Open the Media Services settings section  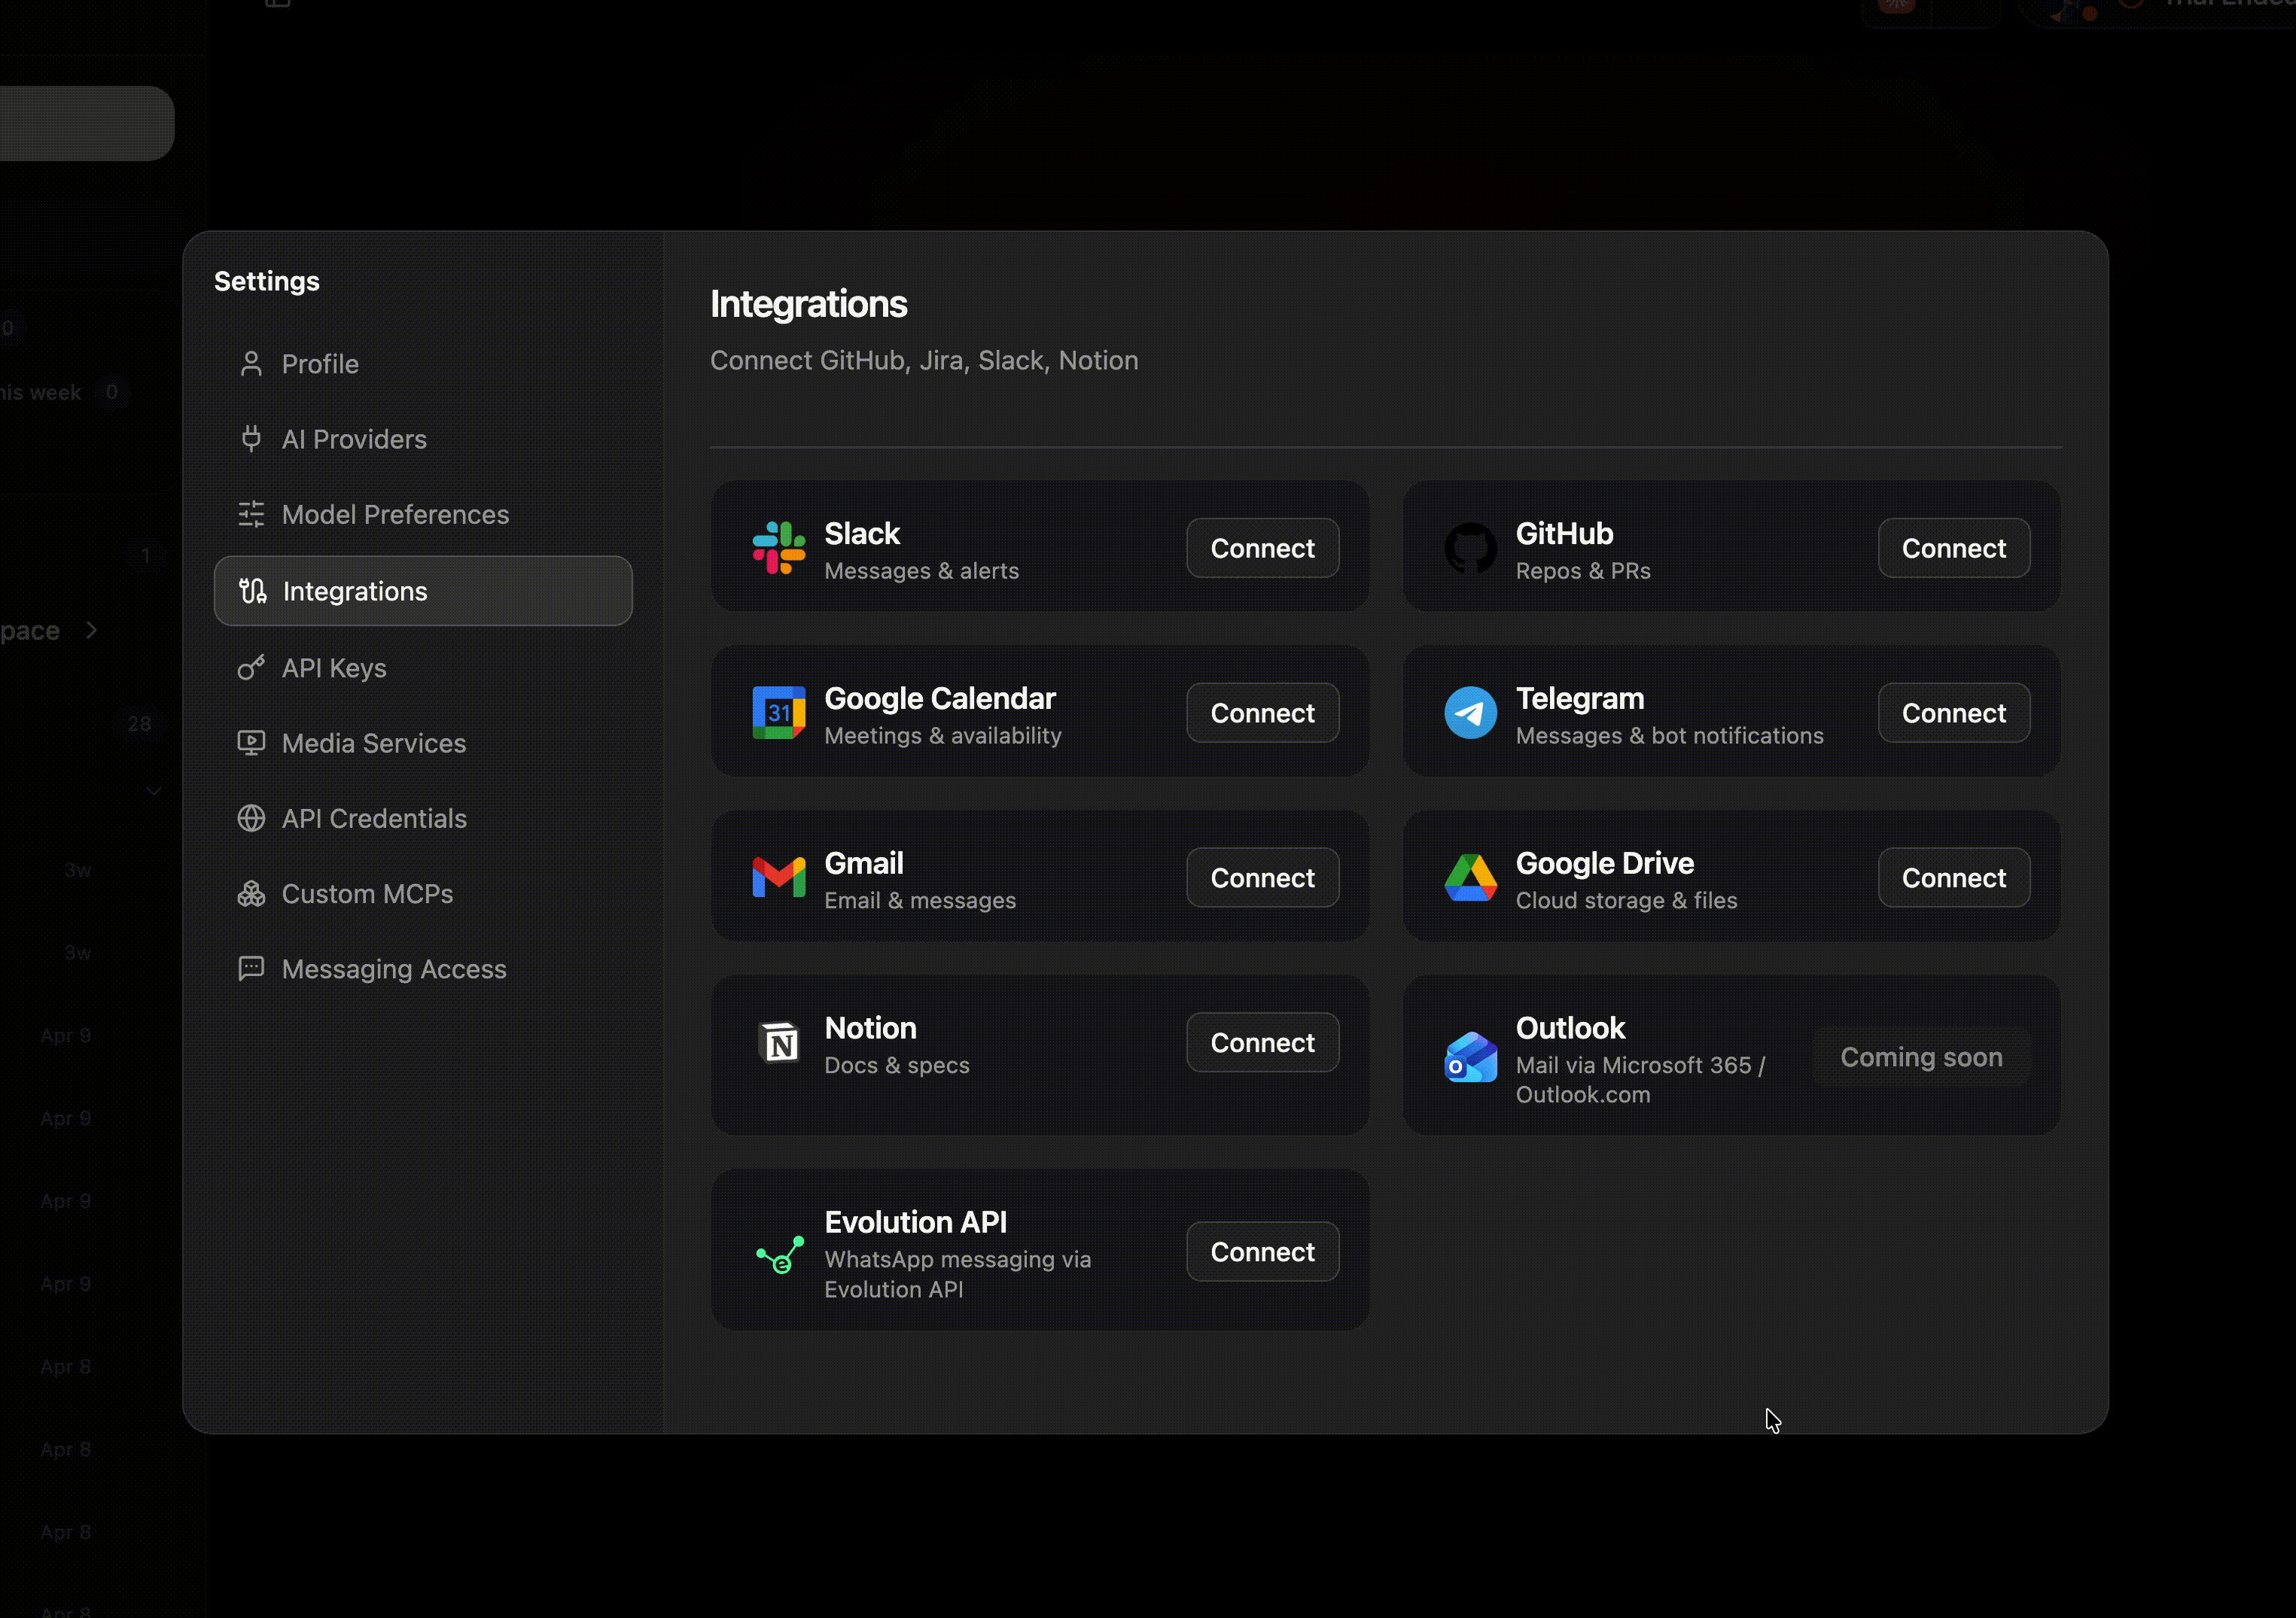click(x=423, y=743)
